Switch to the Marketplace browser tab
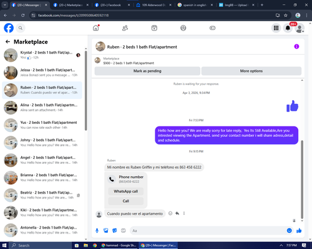Viewport: 312px width, 249px height. (71, 5)
